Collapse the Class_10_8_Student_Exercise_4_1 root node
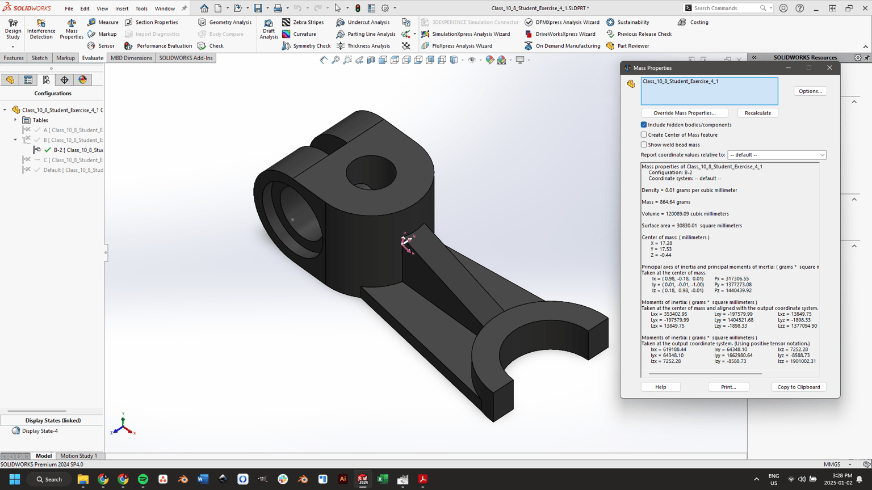The image size is (872, 490). [x=5, y=110]
